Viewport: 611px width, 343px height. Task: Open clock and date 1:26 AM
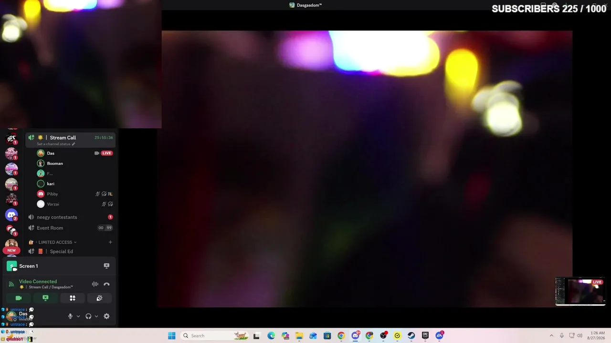597,336
